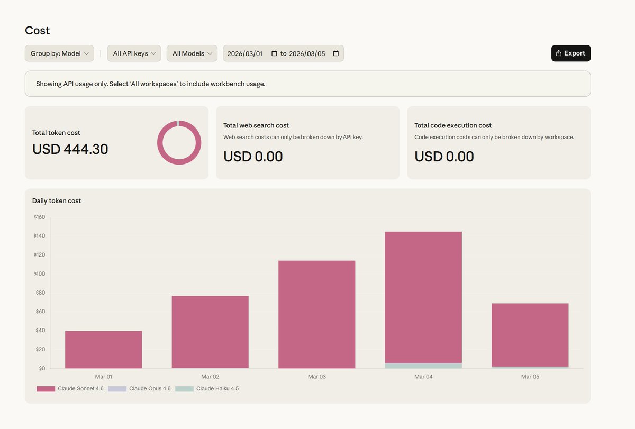635x429 pixels.
Task: Toggle Claude Sonnet 4.6 legend swatch
Action: pos(46,389)
